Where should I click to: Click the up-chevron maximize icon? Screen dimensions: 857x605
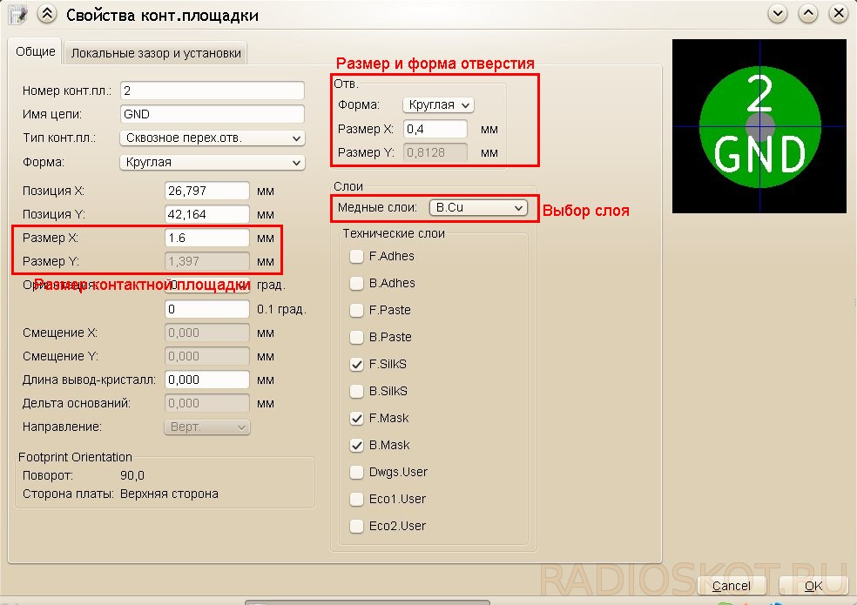click(x=808, y=13)
